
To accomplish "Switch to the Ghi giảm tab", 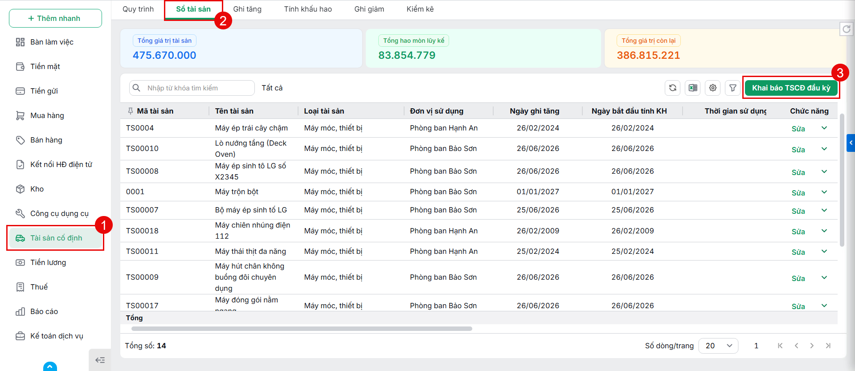I will pyautogui.click(x=369, y=9).
